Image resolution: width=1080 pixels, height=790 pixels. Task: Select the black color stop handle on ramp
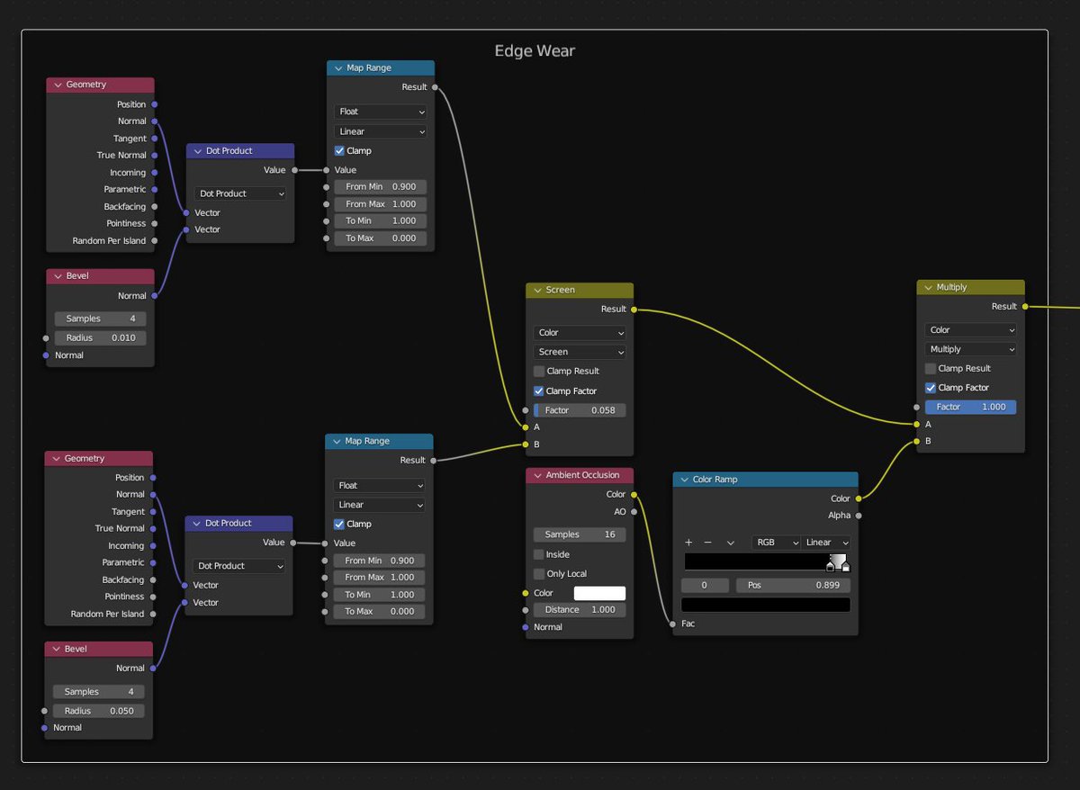click(830, 568)
